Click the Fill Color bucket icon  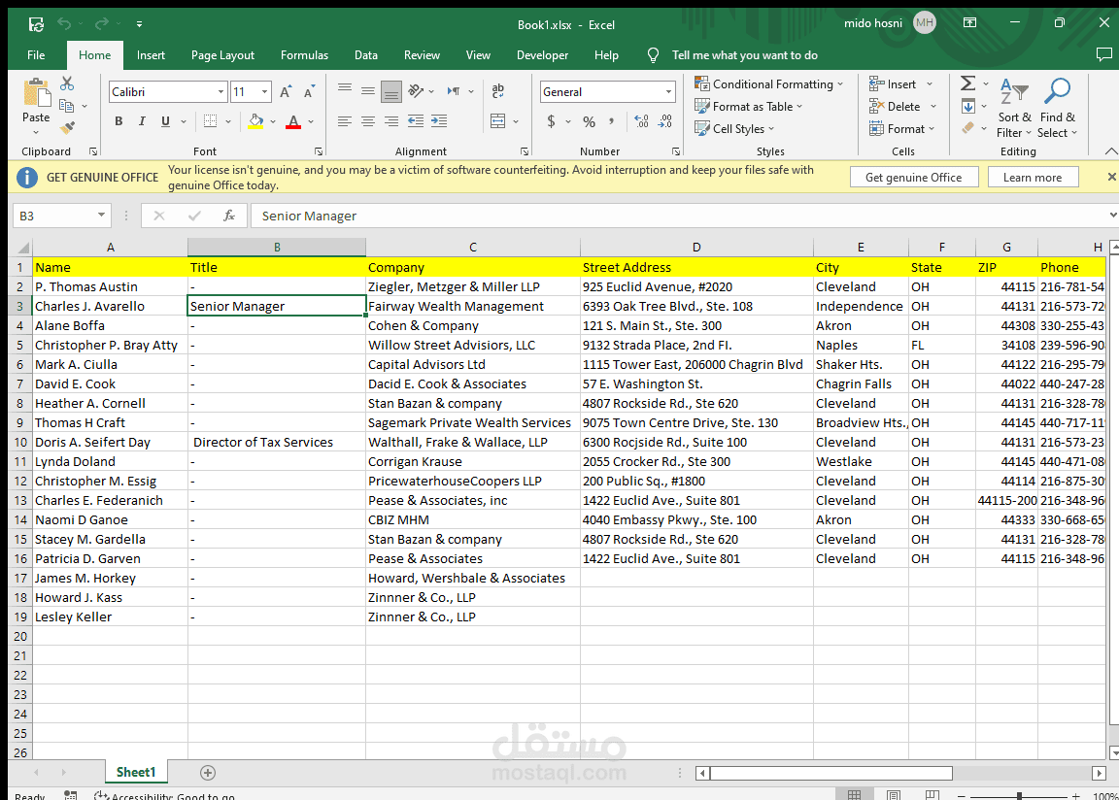tap(256, 122)
